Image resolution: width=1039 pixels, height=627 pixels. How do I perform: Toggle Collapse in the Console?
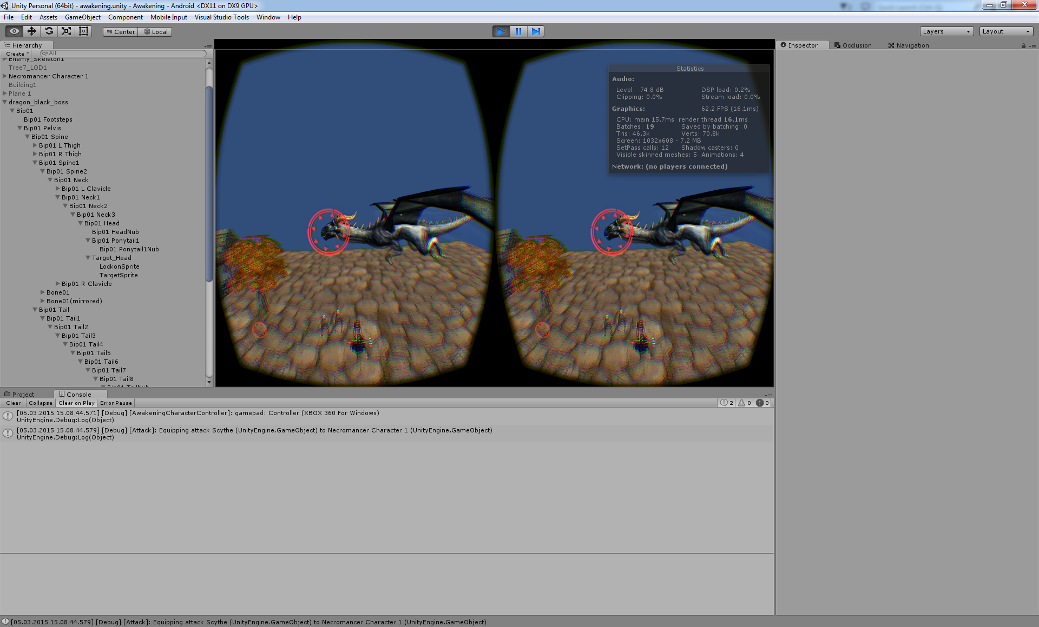click(41, 403)
